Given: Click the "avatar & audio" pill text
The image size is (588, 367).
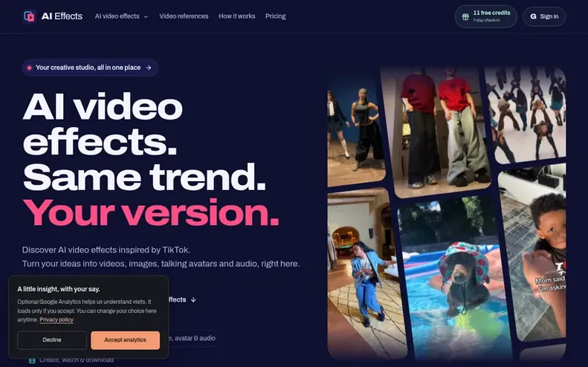Looking at the screenshot, I should click(195, 338).
